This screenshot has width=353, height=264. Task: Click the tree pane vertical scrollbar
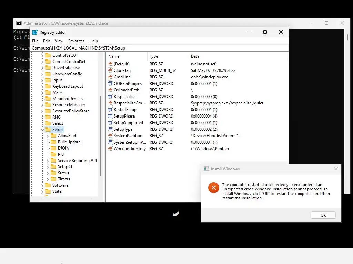(101, 136)
